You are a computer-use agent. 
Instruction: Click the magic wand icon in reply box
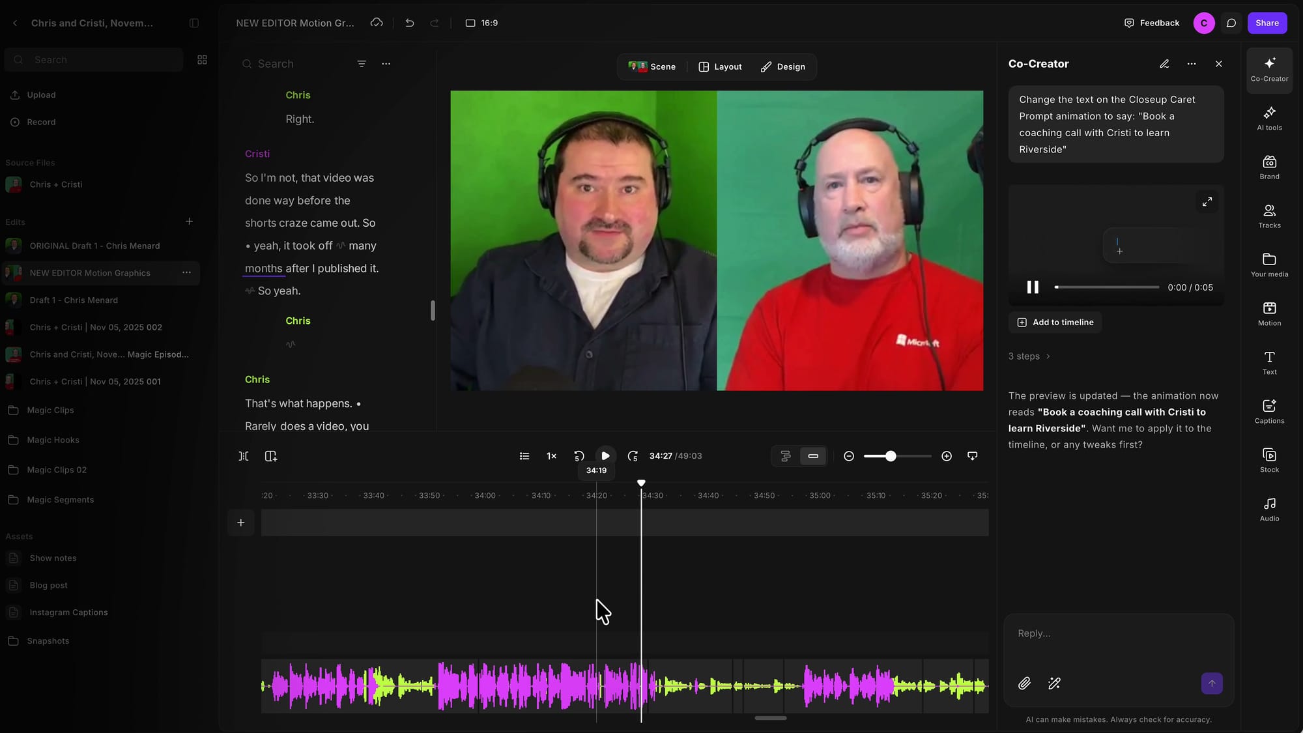coord(1054,683)
